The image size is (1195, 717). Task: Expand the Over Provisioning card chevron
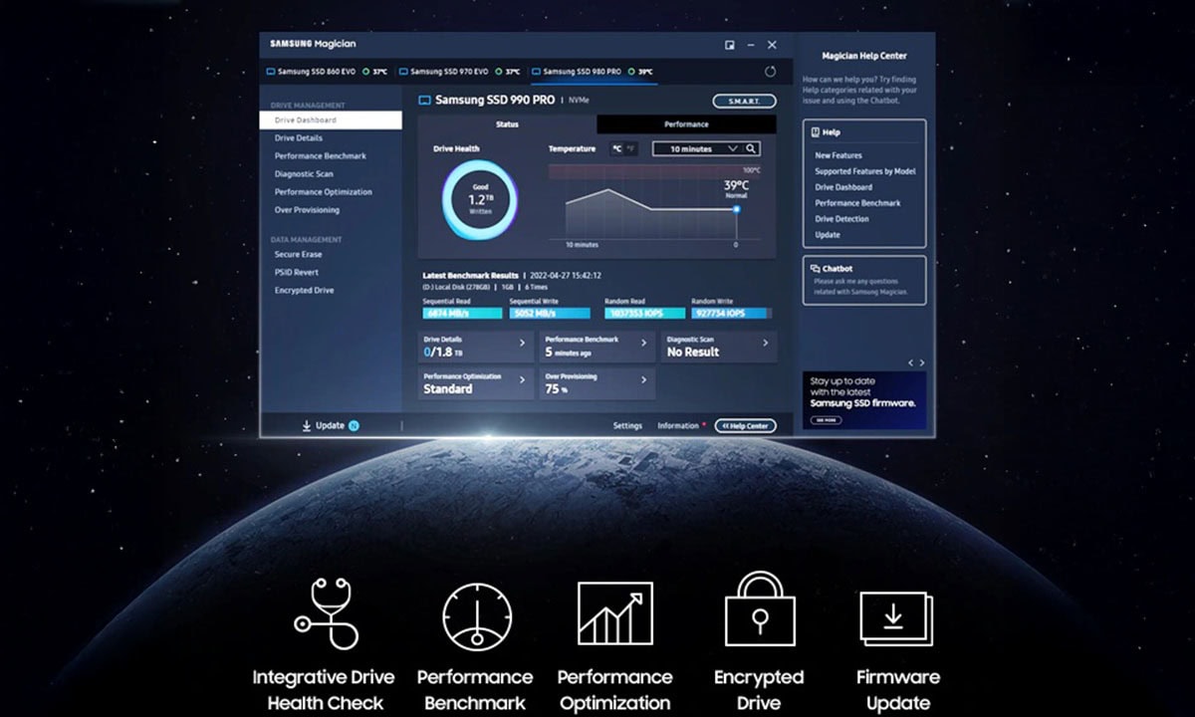[643, 380]
